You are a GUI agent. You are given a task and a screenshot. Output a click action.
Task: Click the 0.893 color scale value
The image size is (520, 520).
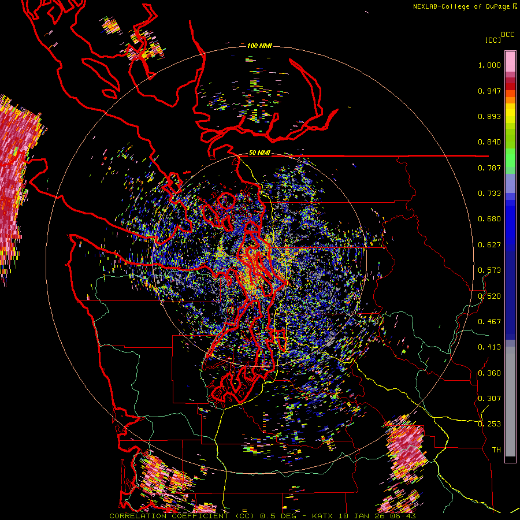click(x=489, y=116)
